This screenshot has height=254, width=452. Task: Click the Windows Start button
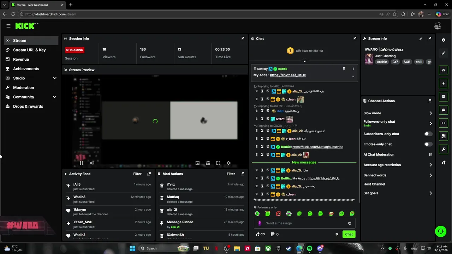point(132,248)
